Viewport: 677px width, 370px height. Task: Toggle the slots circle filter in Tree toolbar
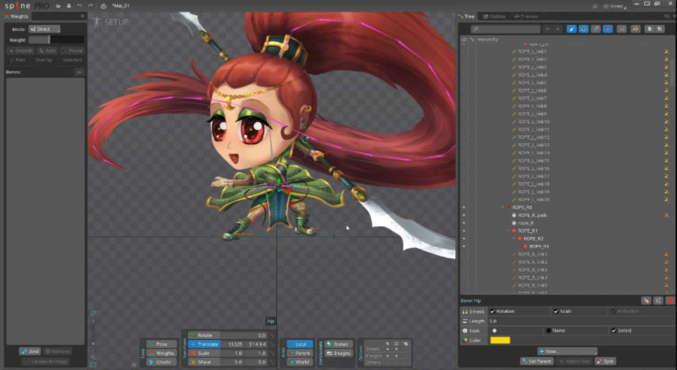pyautogui.click(x=583, y=29)
